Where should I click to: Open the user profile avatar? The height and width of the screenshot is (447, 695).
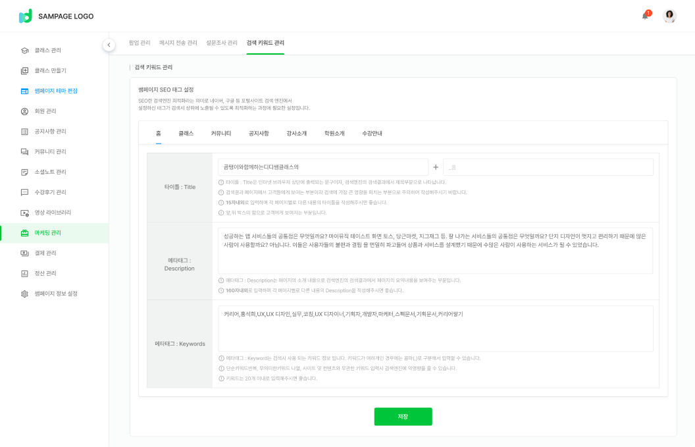point(669,16)
